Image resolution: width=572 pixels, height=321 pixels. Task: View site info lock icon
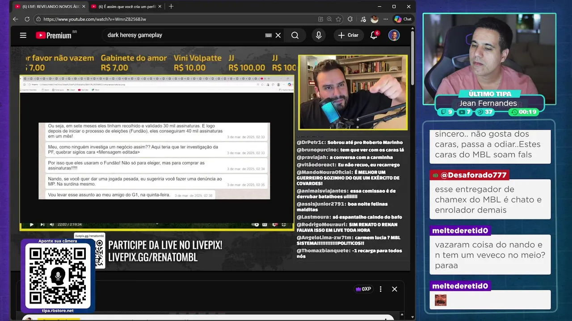pos(38,19)
